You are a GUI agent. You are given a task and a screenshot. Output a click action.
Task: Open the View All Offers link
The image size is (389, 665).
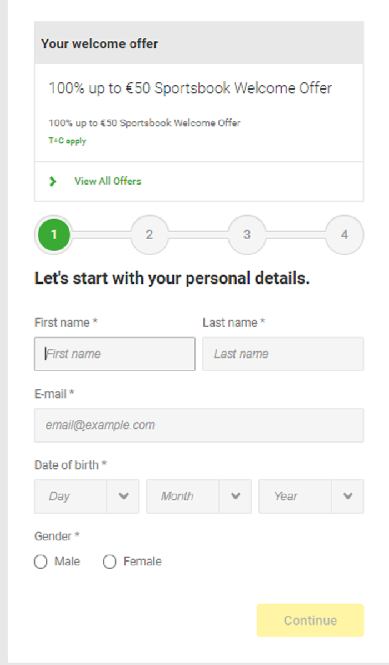coord(108,181)
